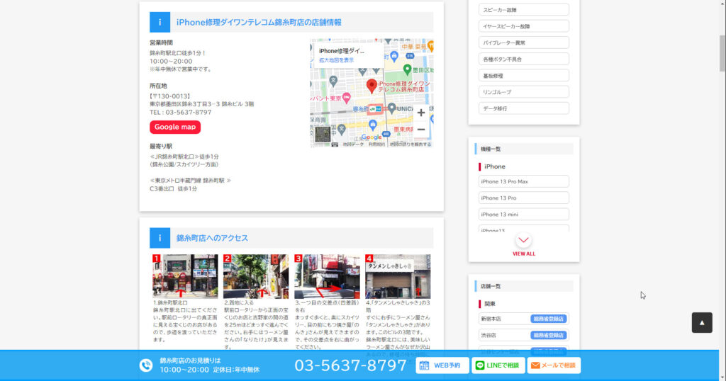The height and width of the screenshot is (381, 726).
Task: Click the phone icon in bottom bar
Action: pyautogui.click(x=146, y=365)
